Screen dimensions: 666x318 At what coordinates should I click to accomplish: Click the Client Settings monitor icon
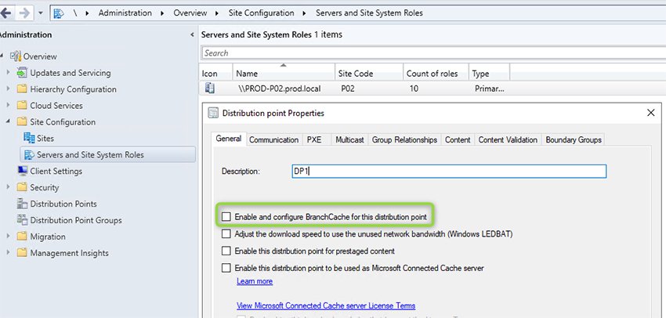(23, 171)
